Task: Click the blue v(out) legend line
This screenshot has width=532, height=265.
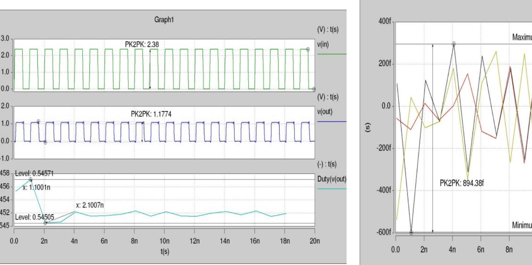Action: tap(332, 121)
